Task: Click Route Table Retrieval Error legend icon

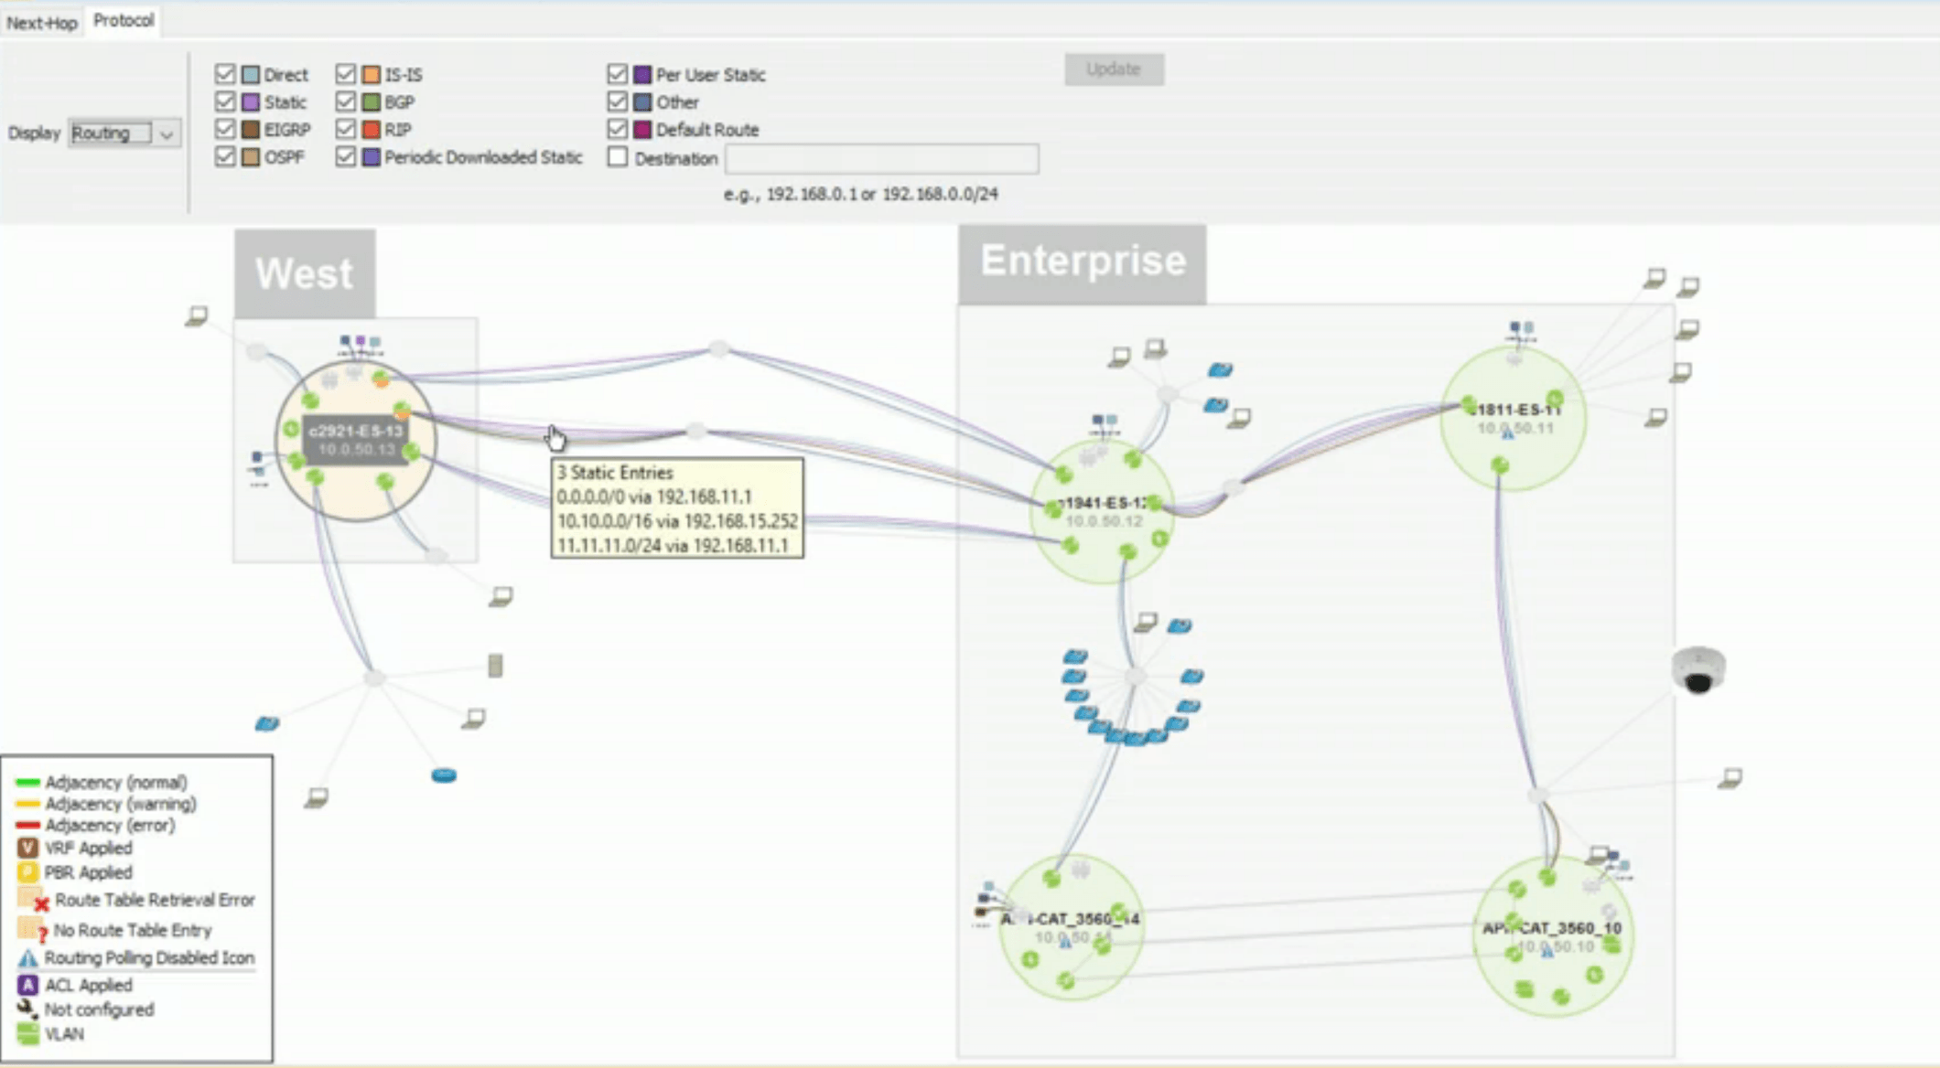Action: tap(33, 899)
